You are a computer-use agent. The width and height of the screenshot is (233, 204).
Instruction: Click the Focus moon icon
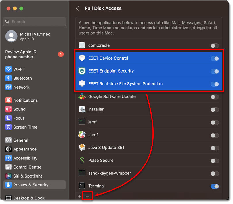click(x=8, y=118)
